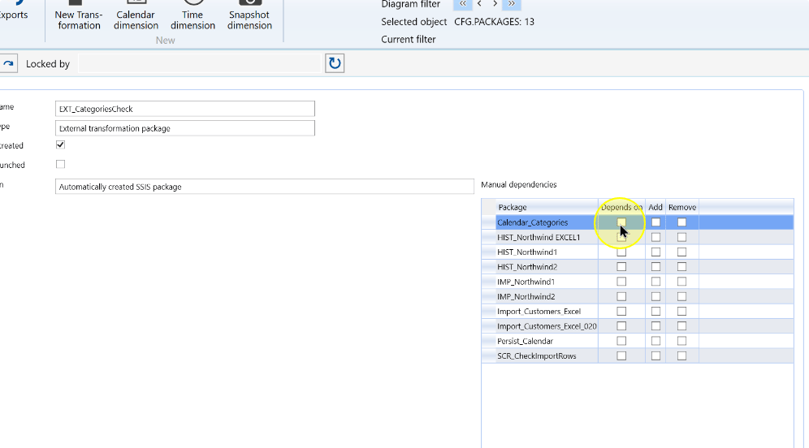Viewport: 809px width, 448px height.
Task: Check Add for HIST_Northwind1
Action: (x=655, y=252)
